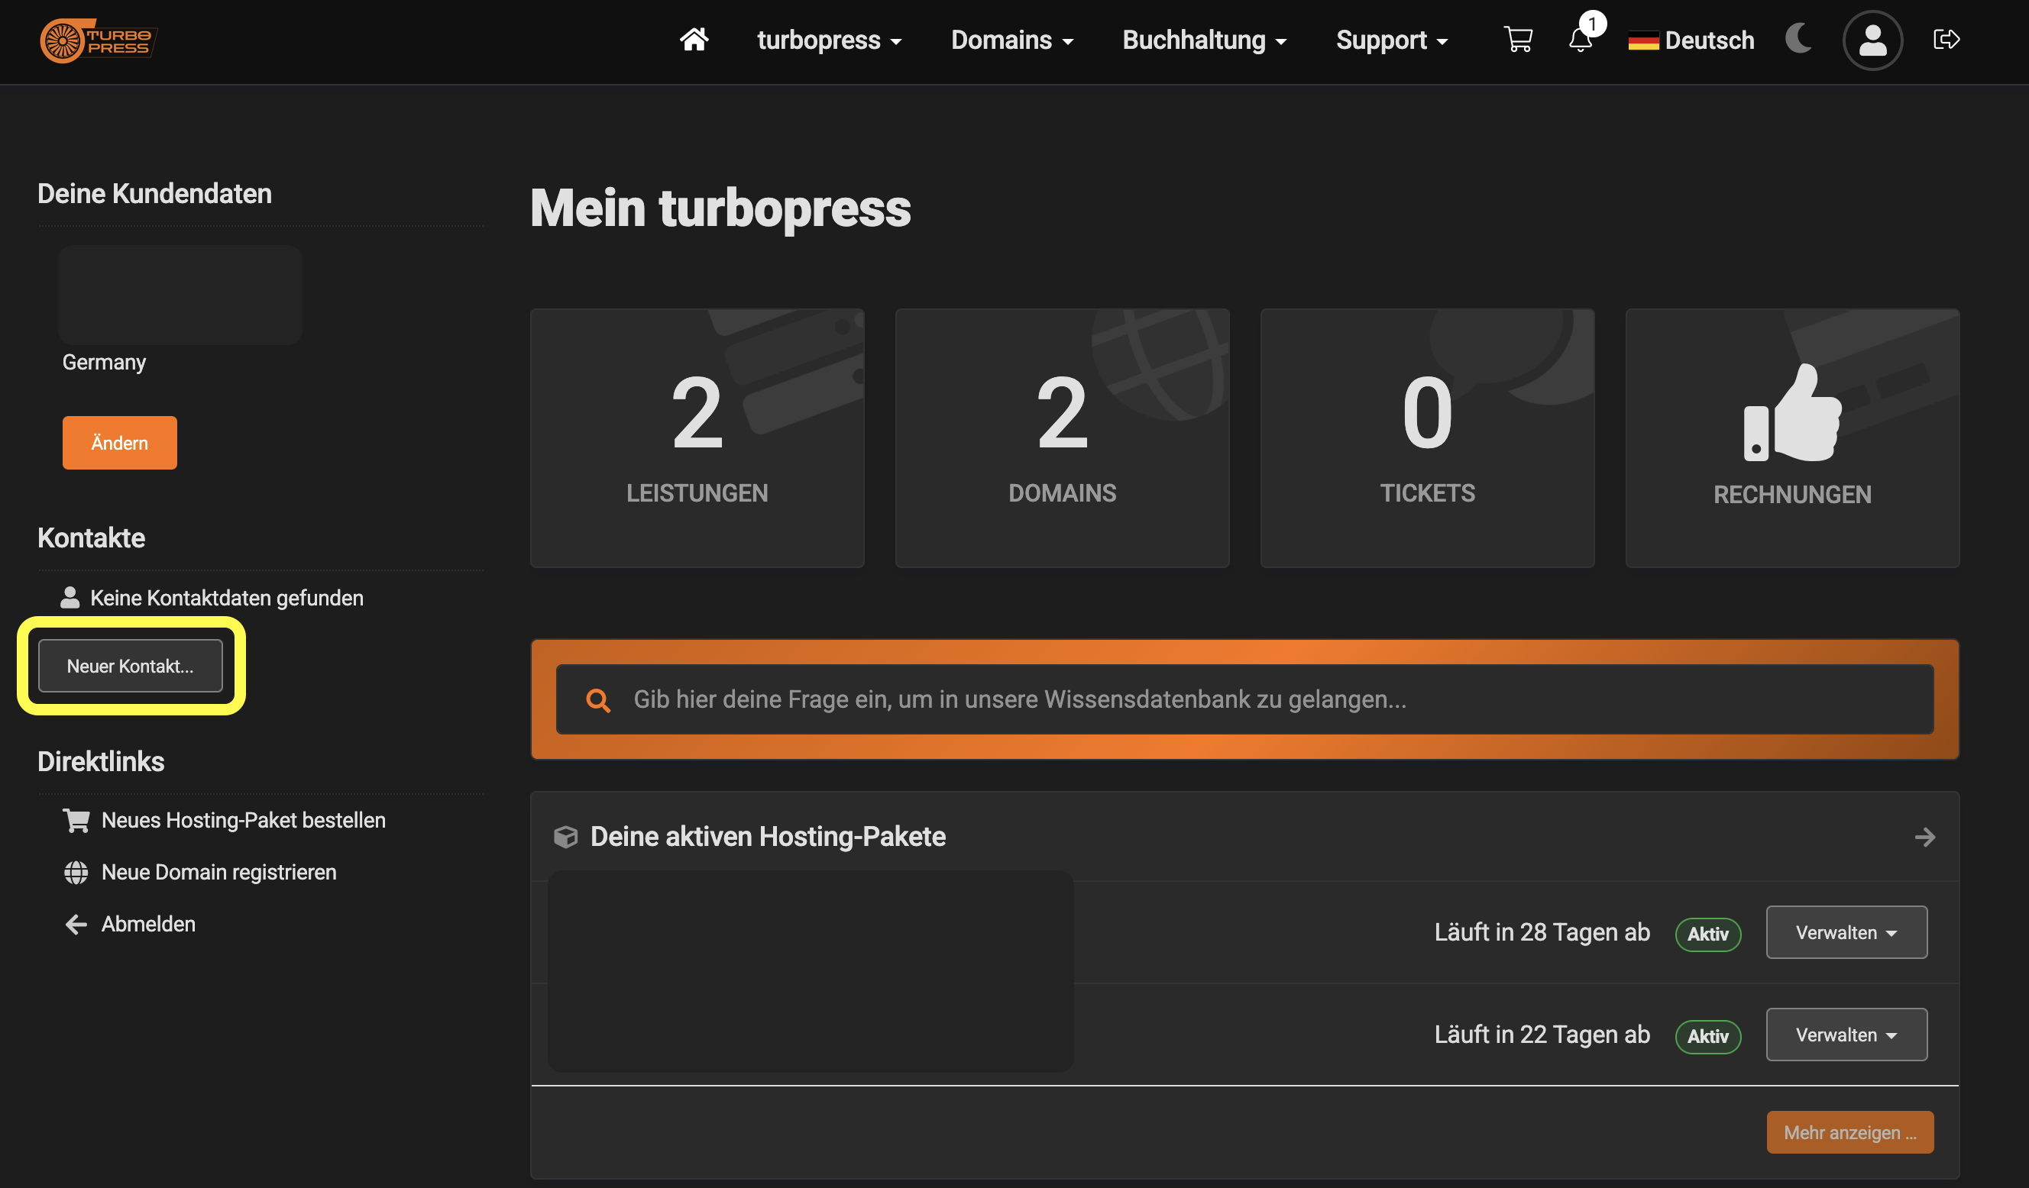Open notifications bell icon
Screen dimensions: 2029x1188
tap(1580, 40)
